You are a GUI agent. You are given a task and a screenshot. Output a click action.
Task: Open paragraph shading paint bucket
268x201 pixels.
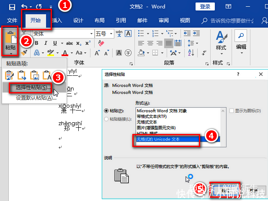141,53
